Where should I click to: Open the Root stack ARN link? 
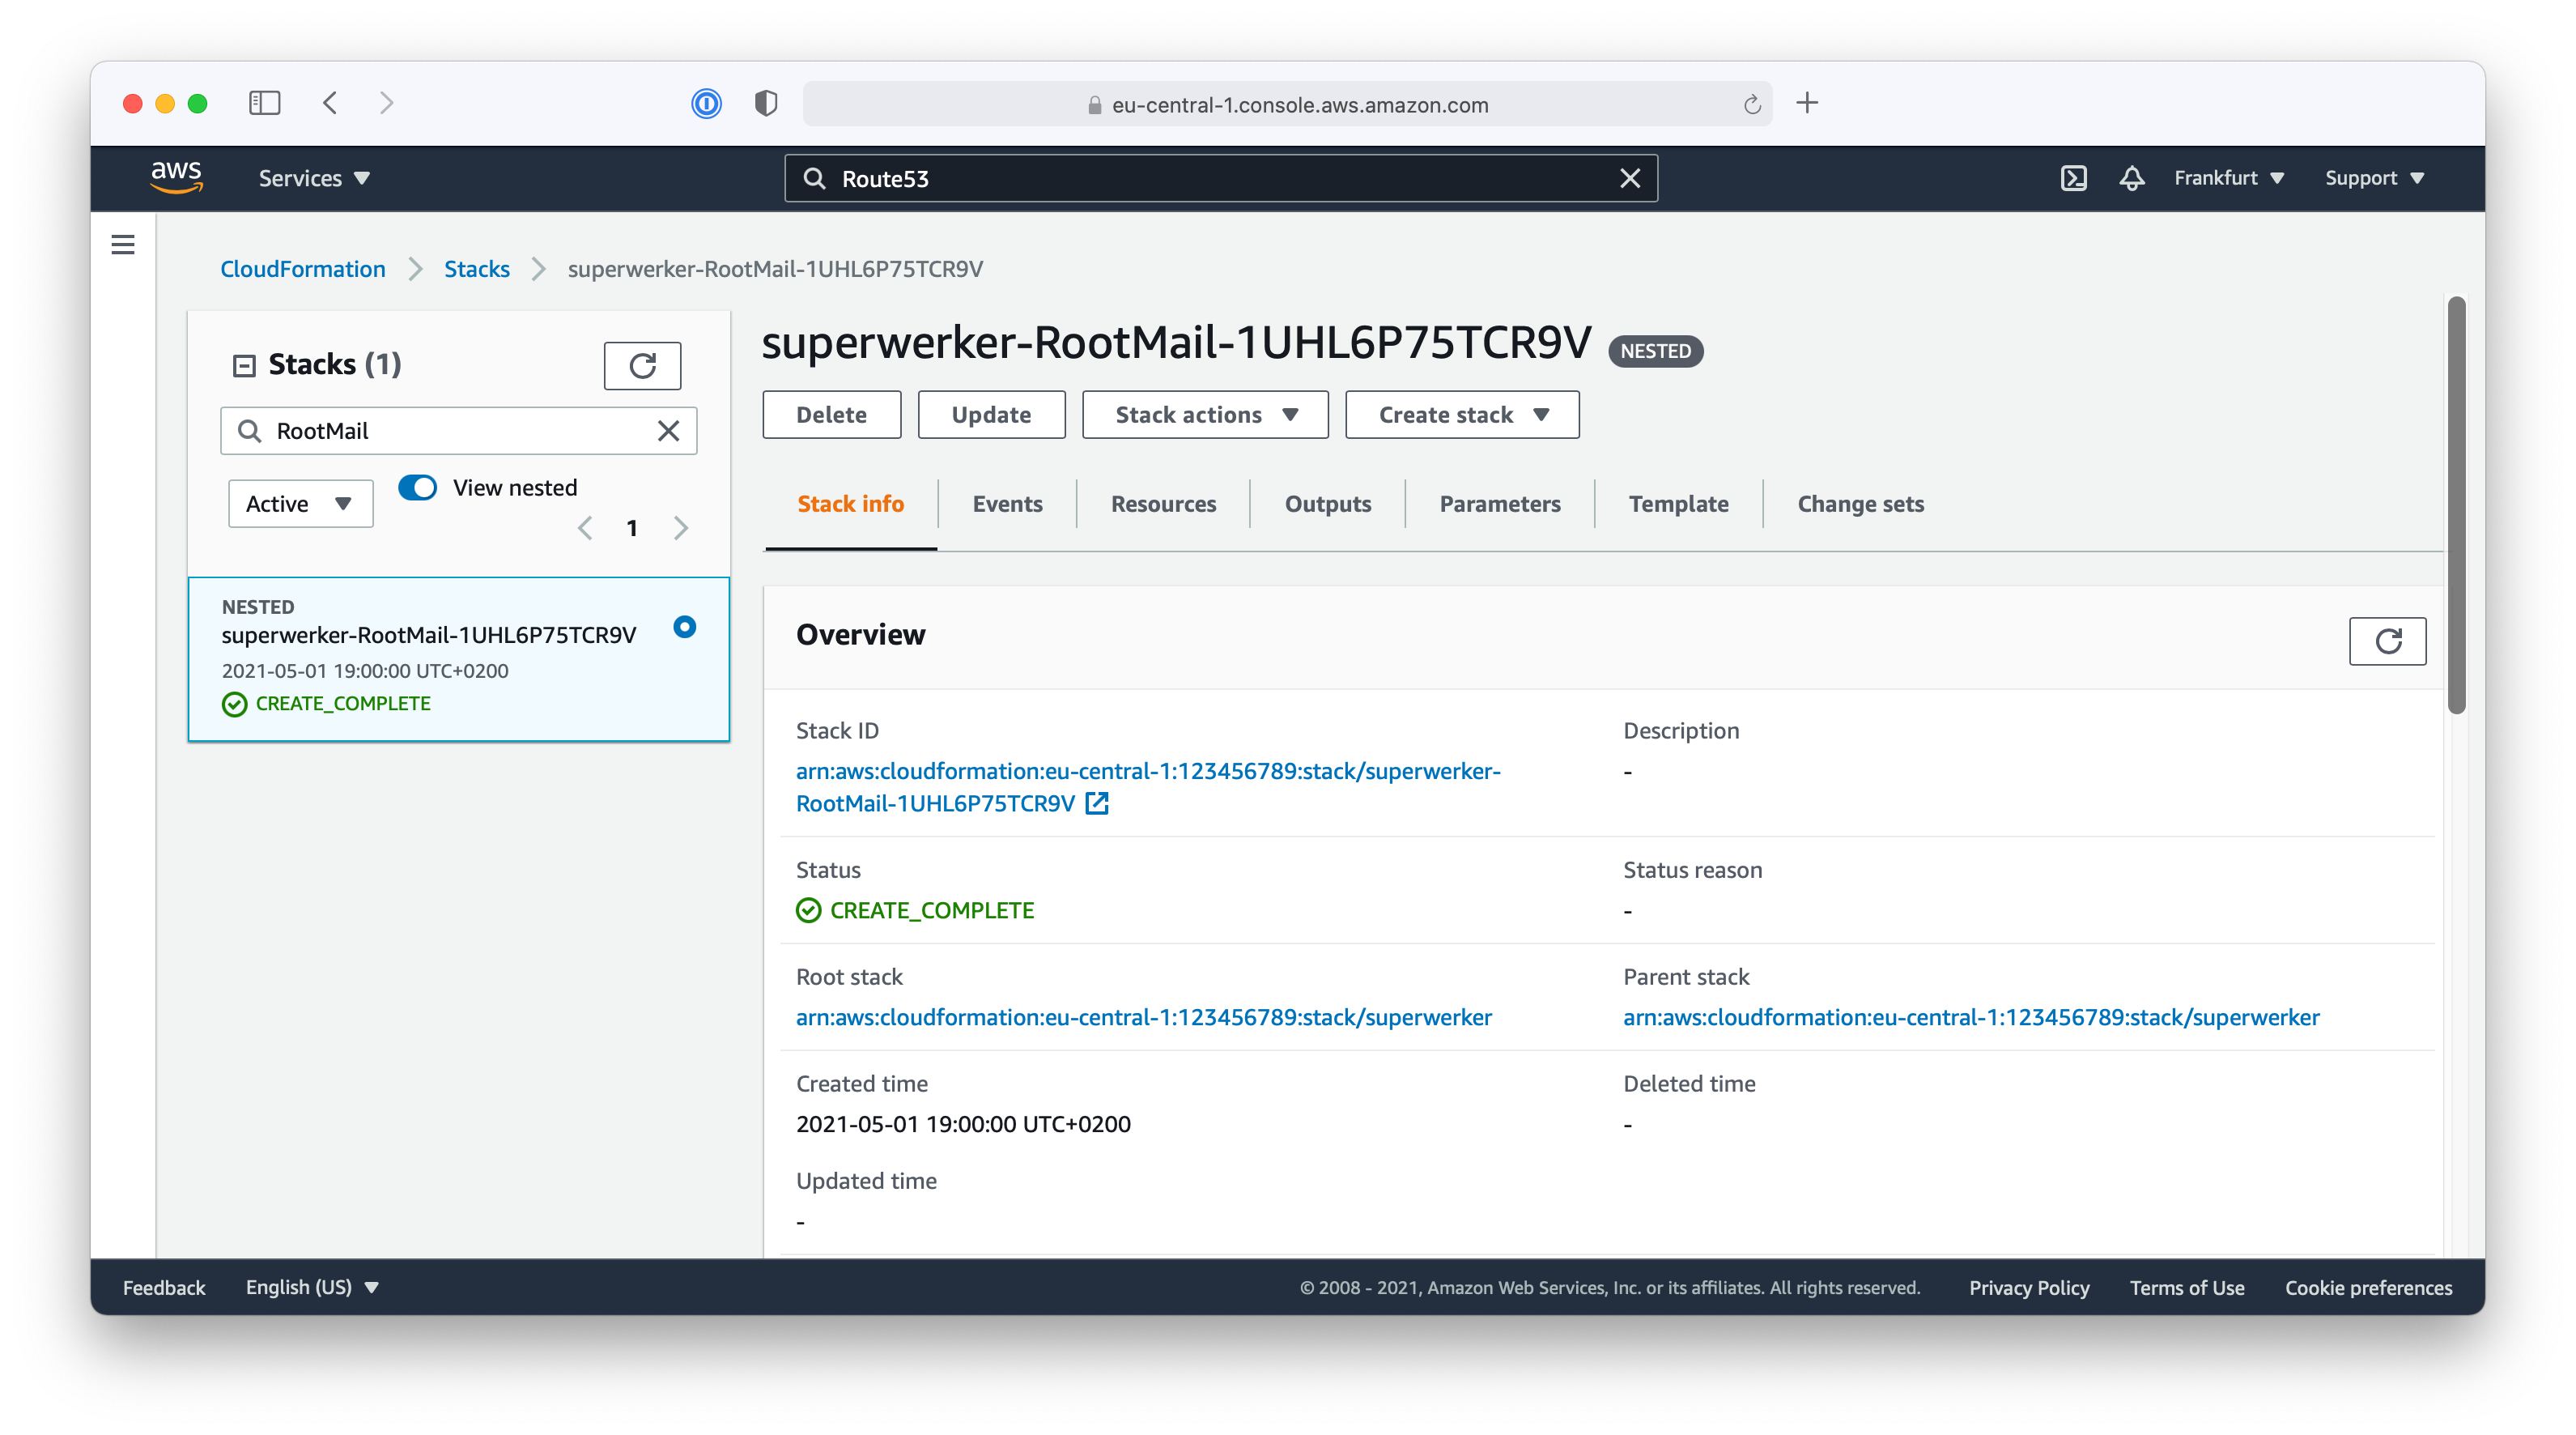pos(1143,1017)
